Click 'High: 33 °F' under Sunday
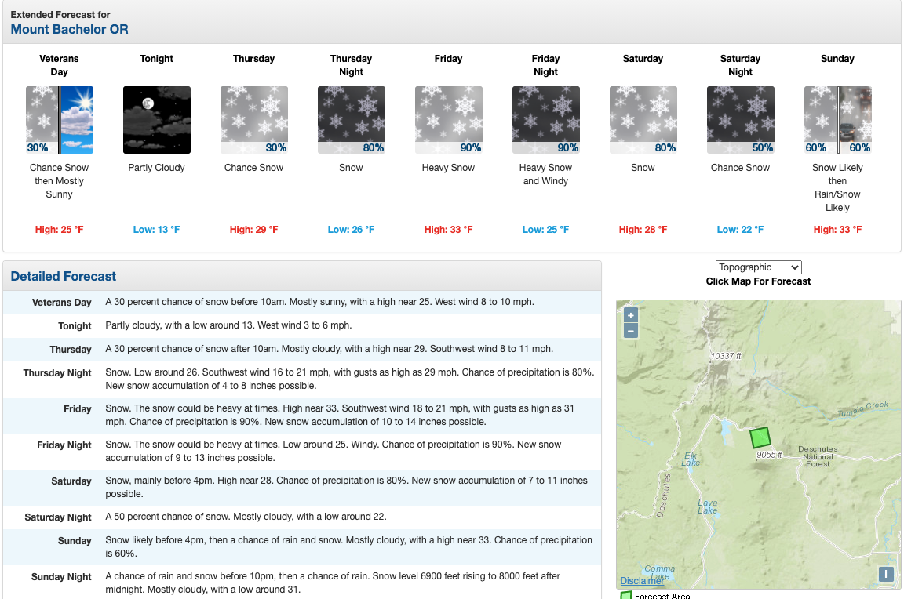 (x=838, y=229)
